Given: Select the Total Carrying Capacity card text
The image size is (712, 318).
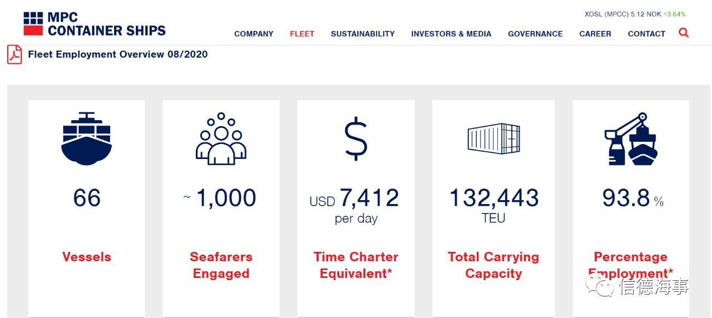Looking at the screenshot, I should point(493,265).
